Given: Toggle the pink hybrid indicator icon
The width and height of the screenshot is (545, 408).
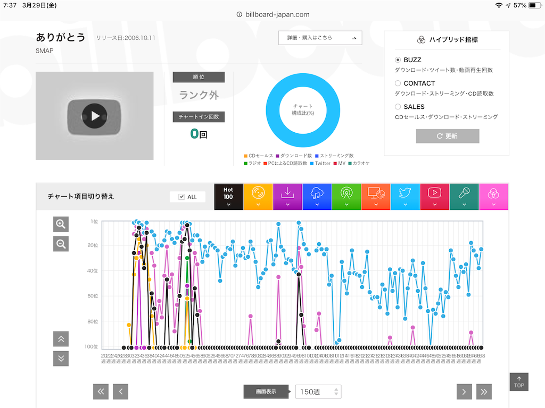Looking at the screenshot, I should (x=493, y=197).
